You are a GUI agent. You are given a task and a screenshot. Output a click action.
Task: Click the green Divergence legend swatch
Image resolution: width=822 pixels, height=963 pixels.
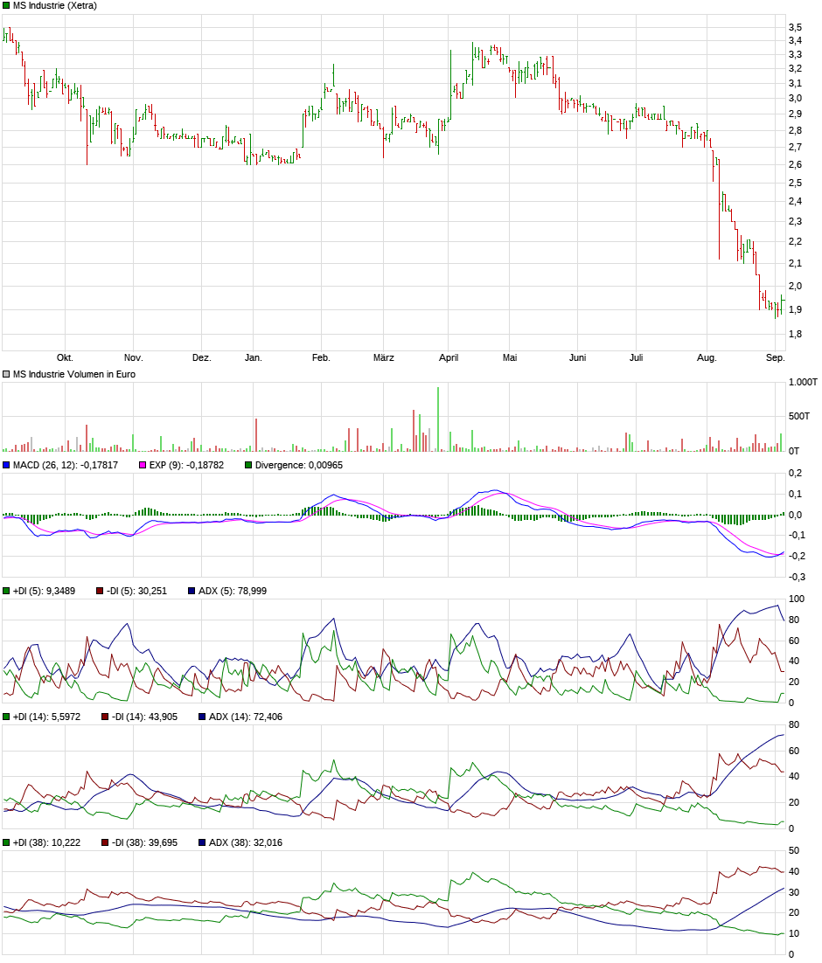tap(248, 465)
